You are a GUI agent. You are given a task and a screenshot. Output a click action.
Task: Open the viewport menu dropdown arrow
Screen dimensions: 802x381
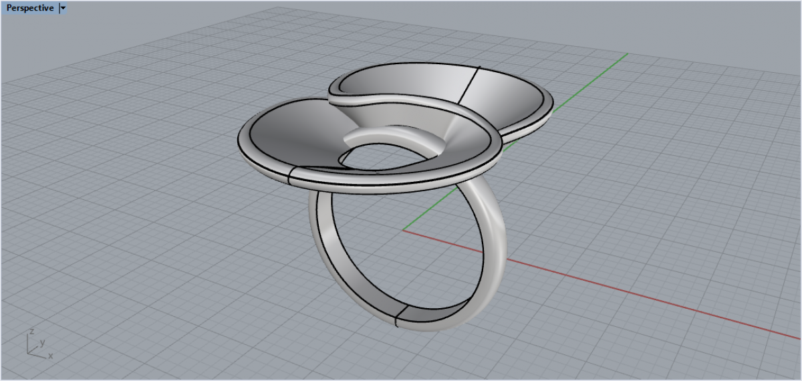63,8
